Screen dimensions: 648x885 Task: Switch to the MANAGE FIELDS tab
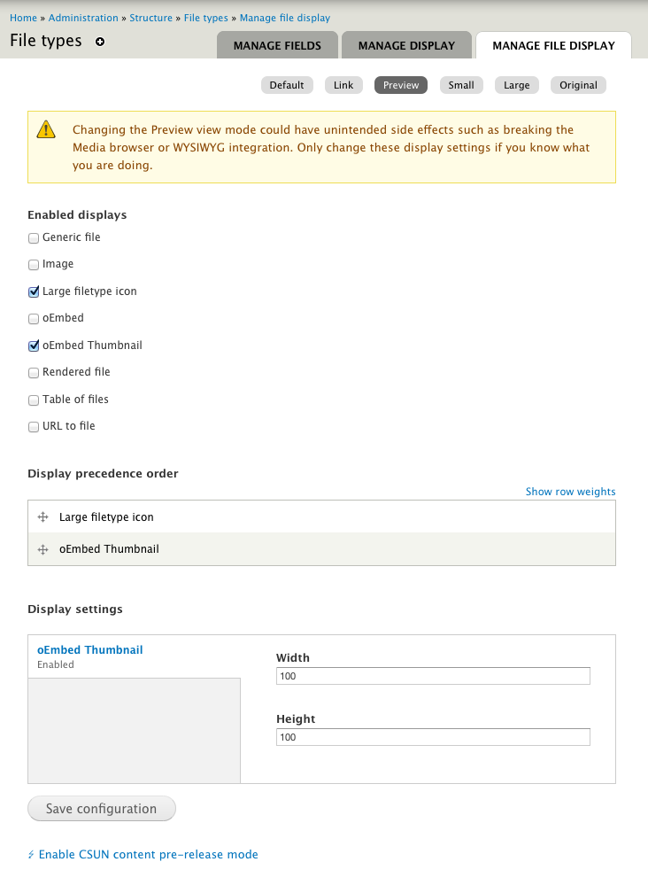pyautogui.click(x=276, y=44)
